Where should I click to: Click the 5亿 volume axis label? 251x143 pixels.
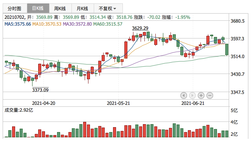pos(234,111)
